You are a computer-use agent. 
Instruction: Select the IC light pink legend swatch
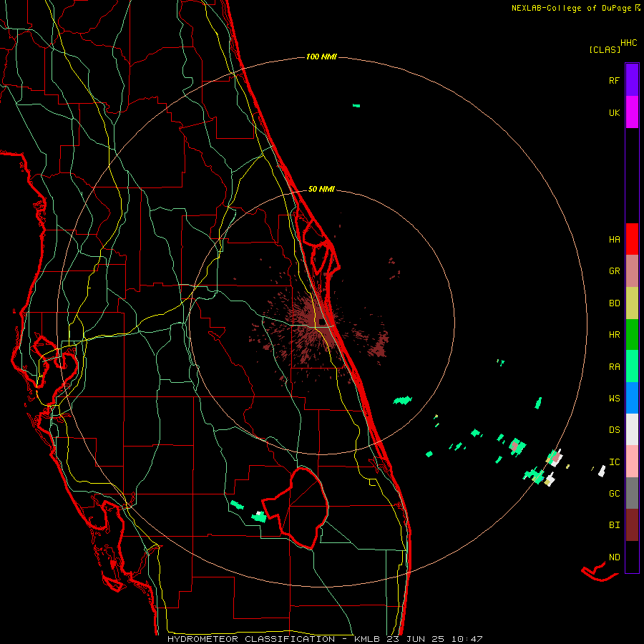(632, 462)
